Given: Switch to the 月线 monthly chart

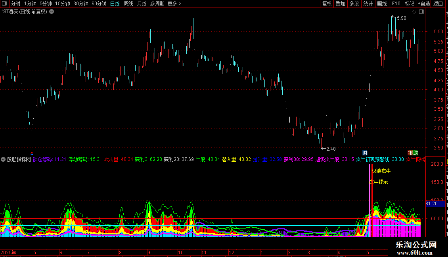Looking at the screenshot, I should click(x=142, y=4).
